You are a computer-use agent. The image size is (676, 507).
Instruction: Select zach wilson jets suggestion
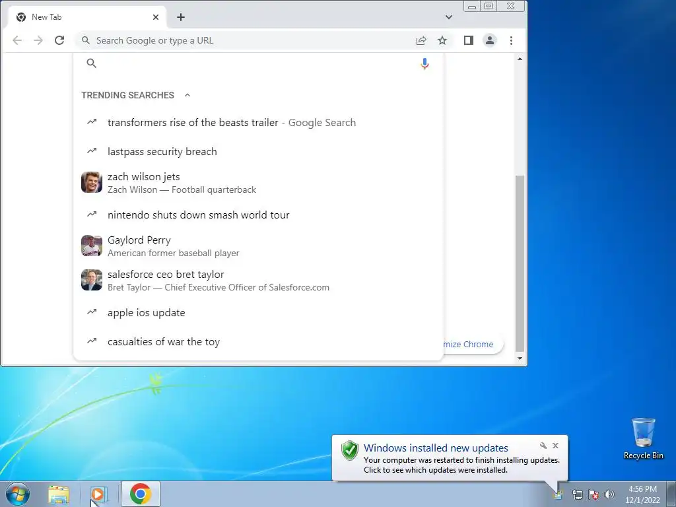[258, 182]
